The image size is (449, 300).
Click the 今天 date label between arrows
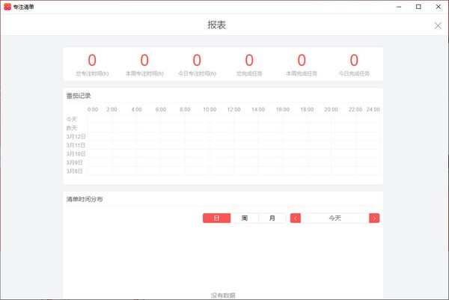pyautogui.click(x=335, y=218)
